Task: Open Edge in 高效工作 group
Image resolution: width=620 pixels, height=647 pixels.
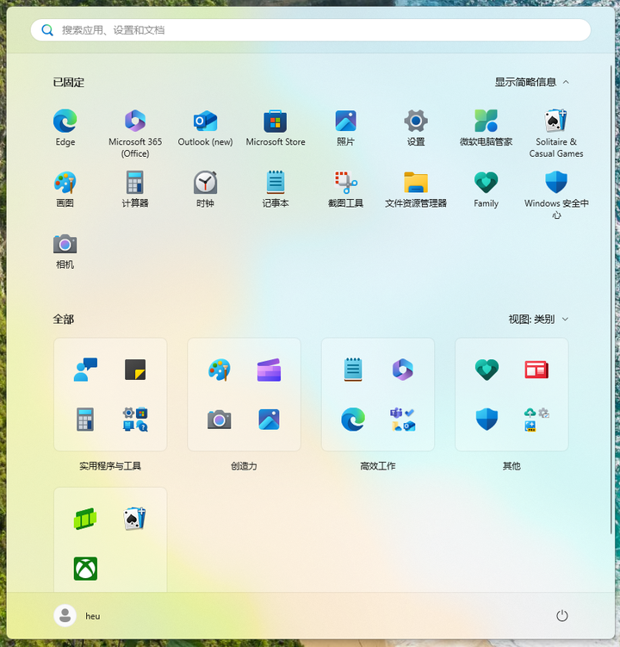Action: click(353, 420)
